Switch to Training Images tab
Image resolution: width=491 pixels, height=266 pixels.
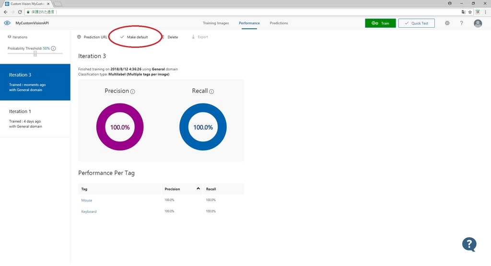click(x=216, y=23)
